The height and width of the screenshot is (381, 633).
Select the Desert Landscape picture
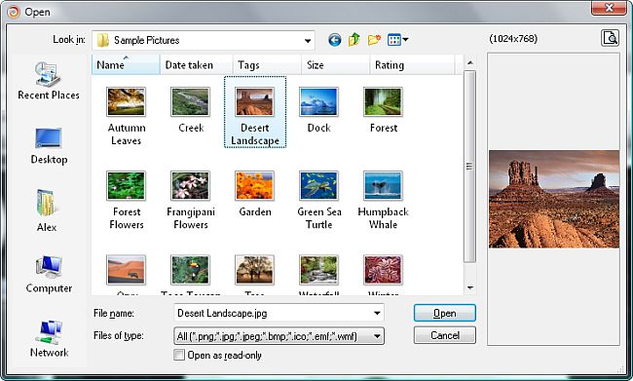click(255, 112)
